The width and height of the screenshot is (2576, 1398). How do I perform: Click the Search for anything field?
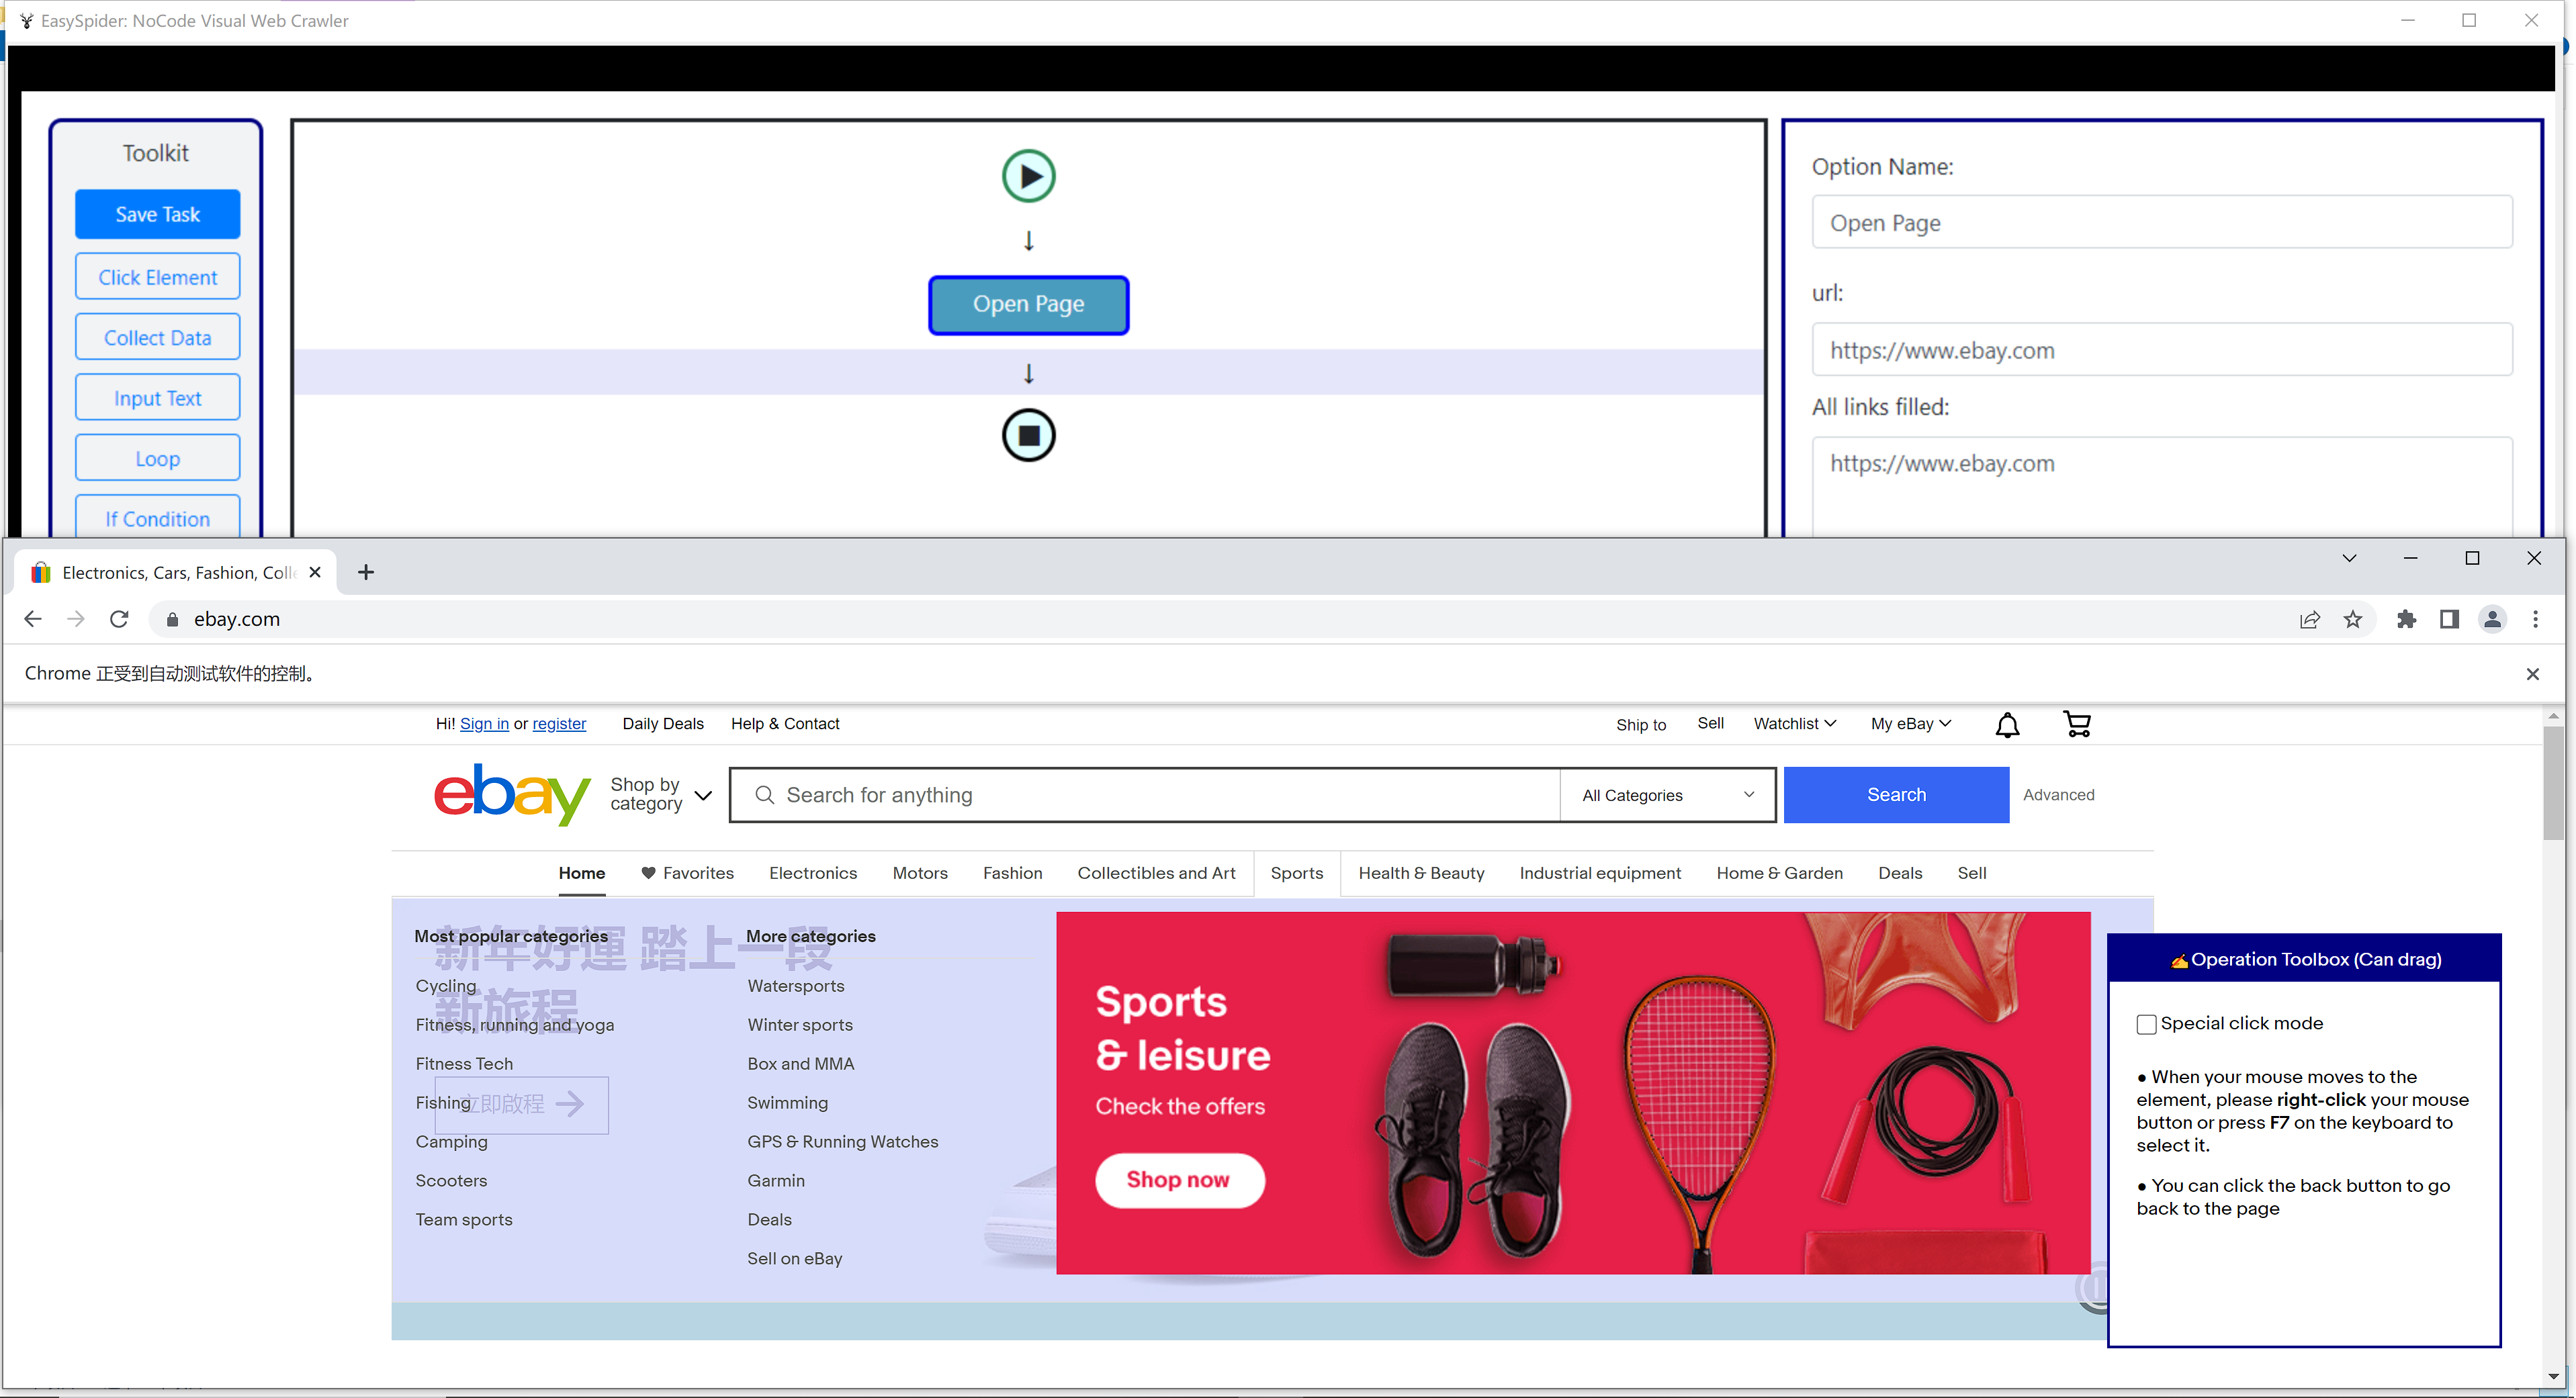click(x=1145, y=795)
